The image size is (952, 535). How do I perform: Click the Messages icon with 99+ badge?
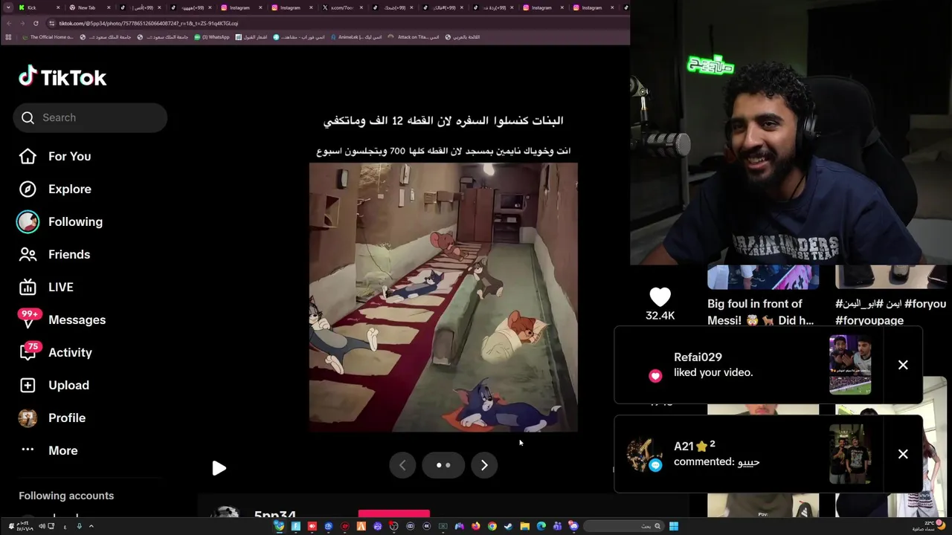(28, 320)
